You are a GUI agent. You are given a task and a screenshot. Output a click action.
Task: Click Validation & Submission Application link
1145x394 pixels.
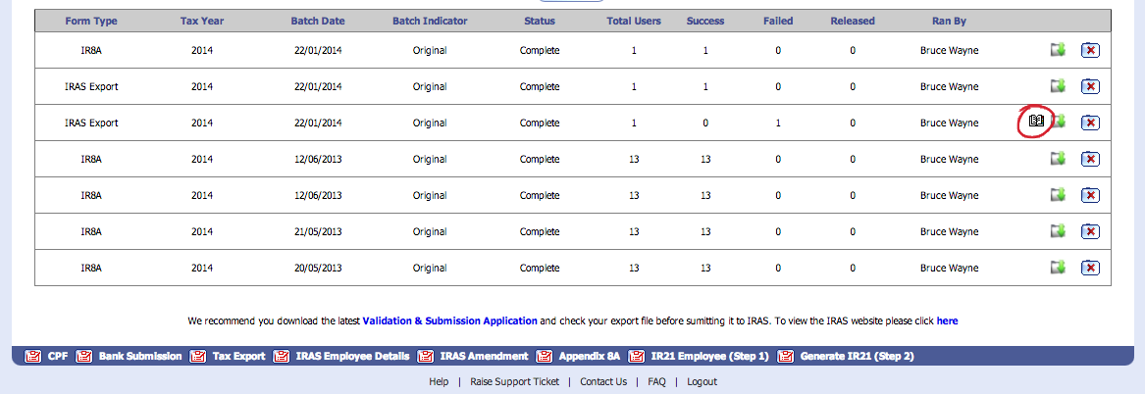[x=449, y=320]
